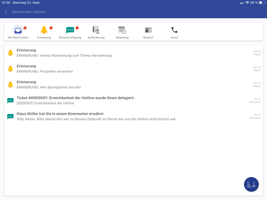Show Aufforderung messages filter

click(96, 30)
